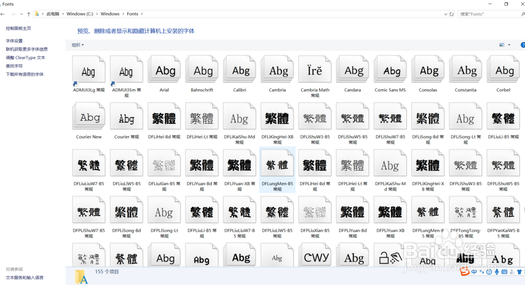The image size is (525, 285).
Task: Select the Consolas font icon
Action: 428,70
